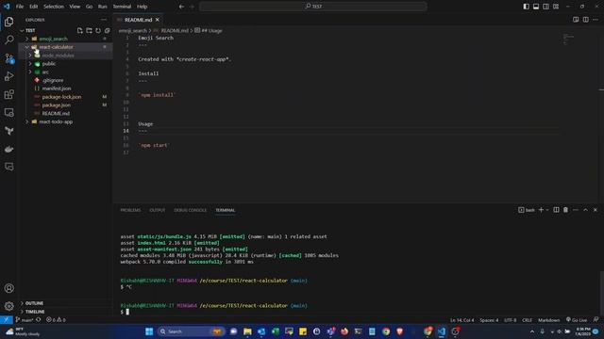The width and height of the screenshot is (604, 339).
Task: Open preview to the side icon
Action: 576,20
